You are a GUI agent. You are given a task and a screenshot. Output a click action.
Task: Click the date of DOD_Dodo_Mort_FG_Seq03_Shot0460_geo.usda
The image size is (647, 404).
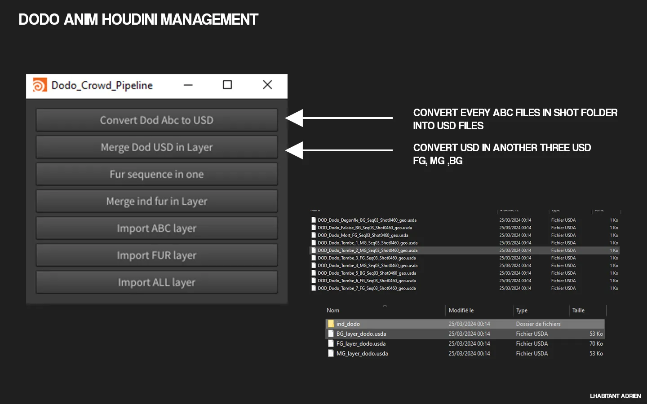[515, 235]
